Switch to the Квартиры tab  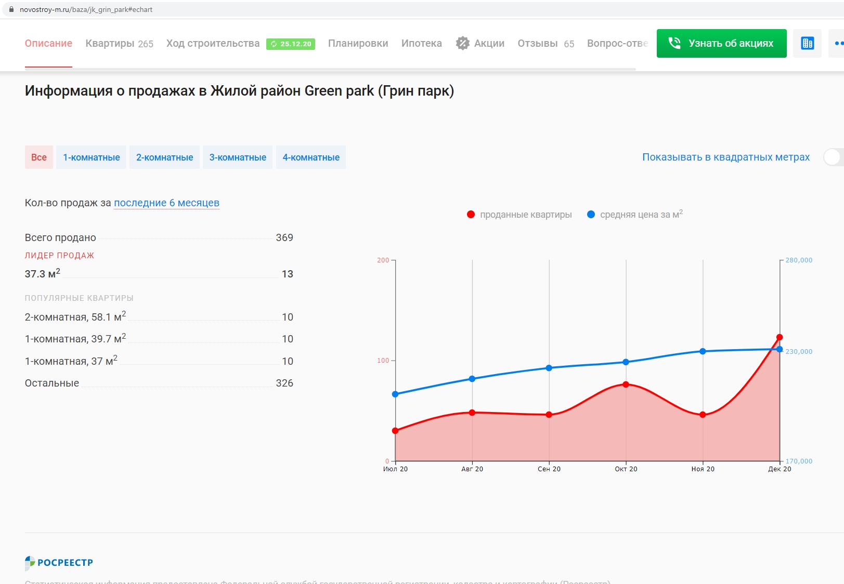[119, 44]
